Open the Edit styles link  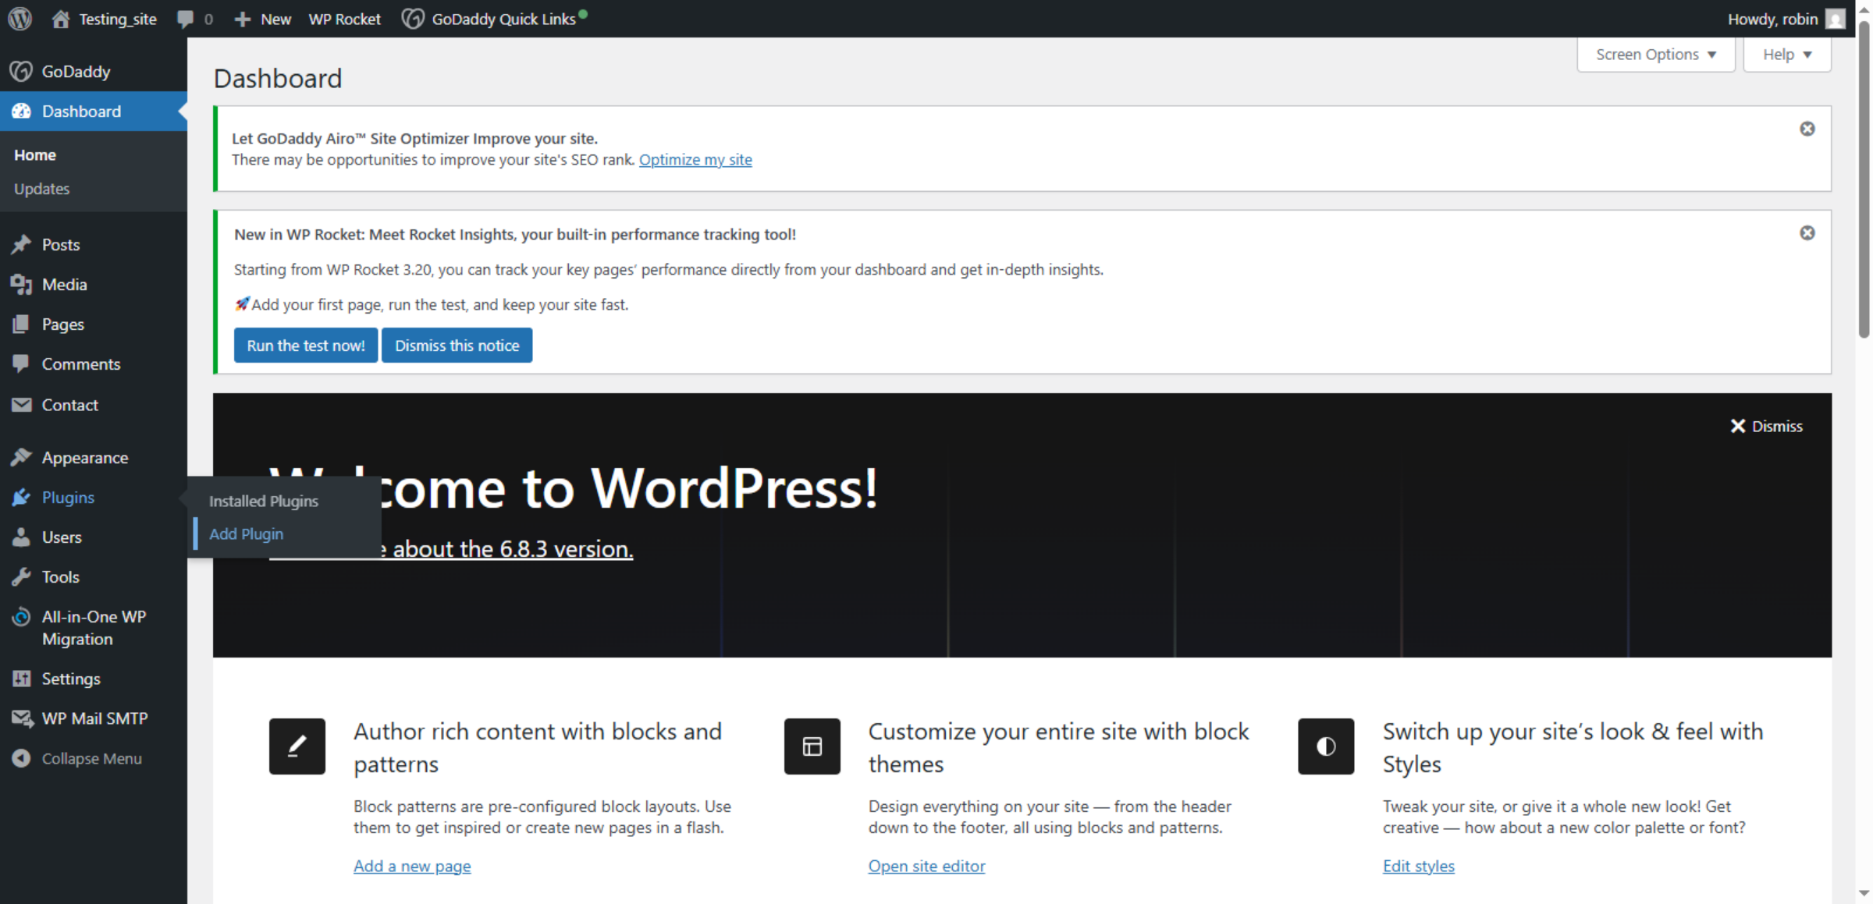click(1417, 866)
